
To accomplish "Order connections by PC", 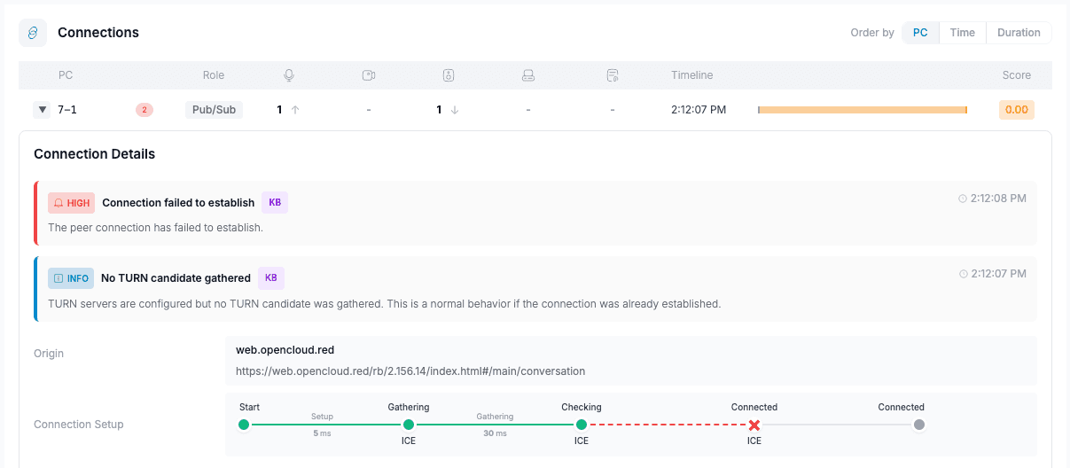I will click(920, 33).
